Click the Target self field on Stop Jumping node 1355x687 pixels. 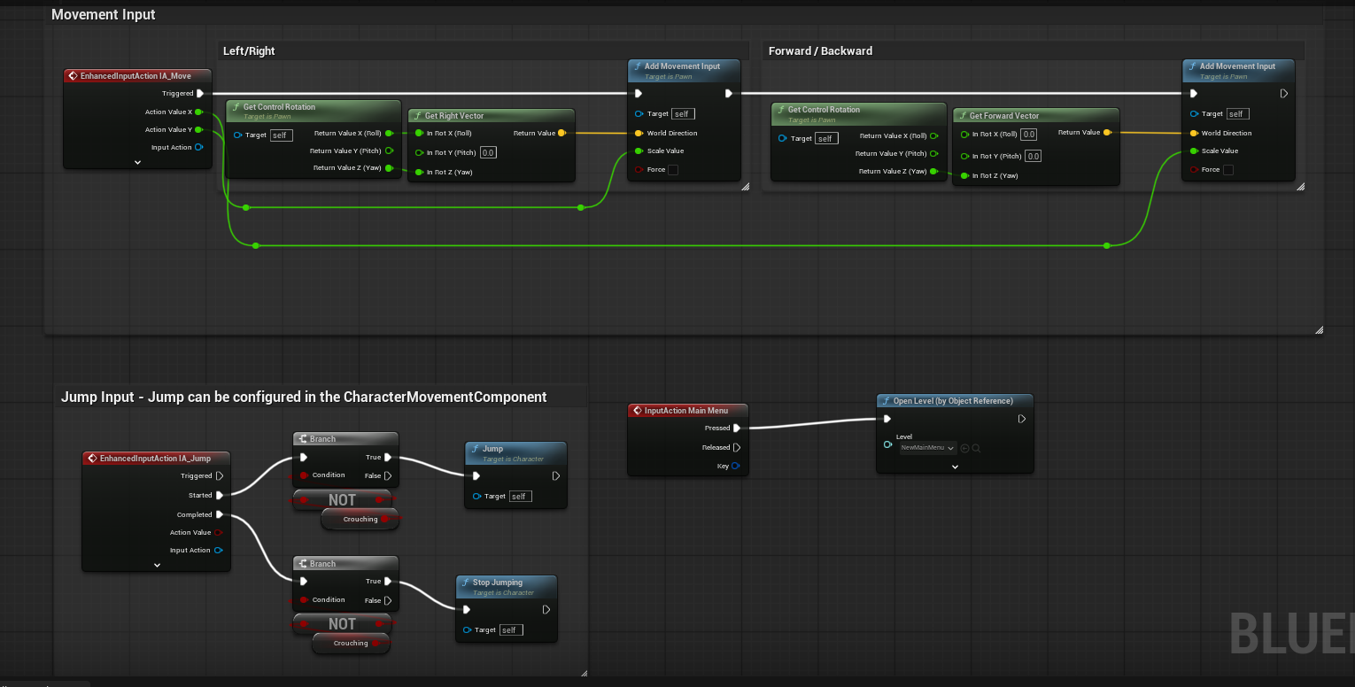coord(511,630)
